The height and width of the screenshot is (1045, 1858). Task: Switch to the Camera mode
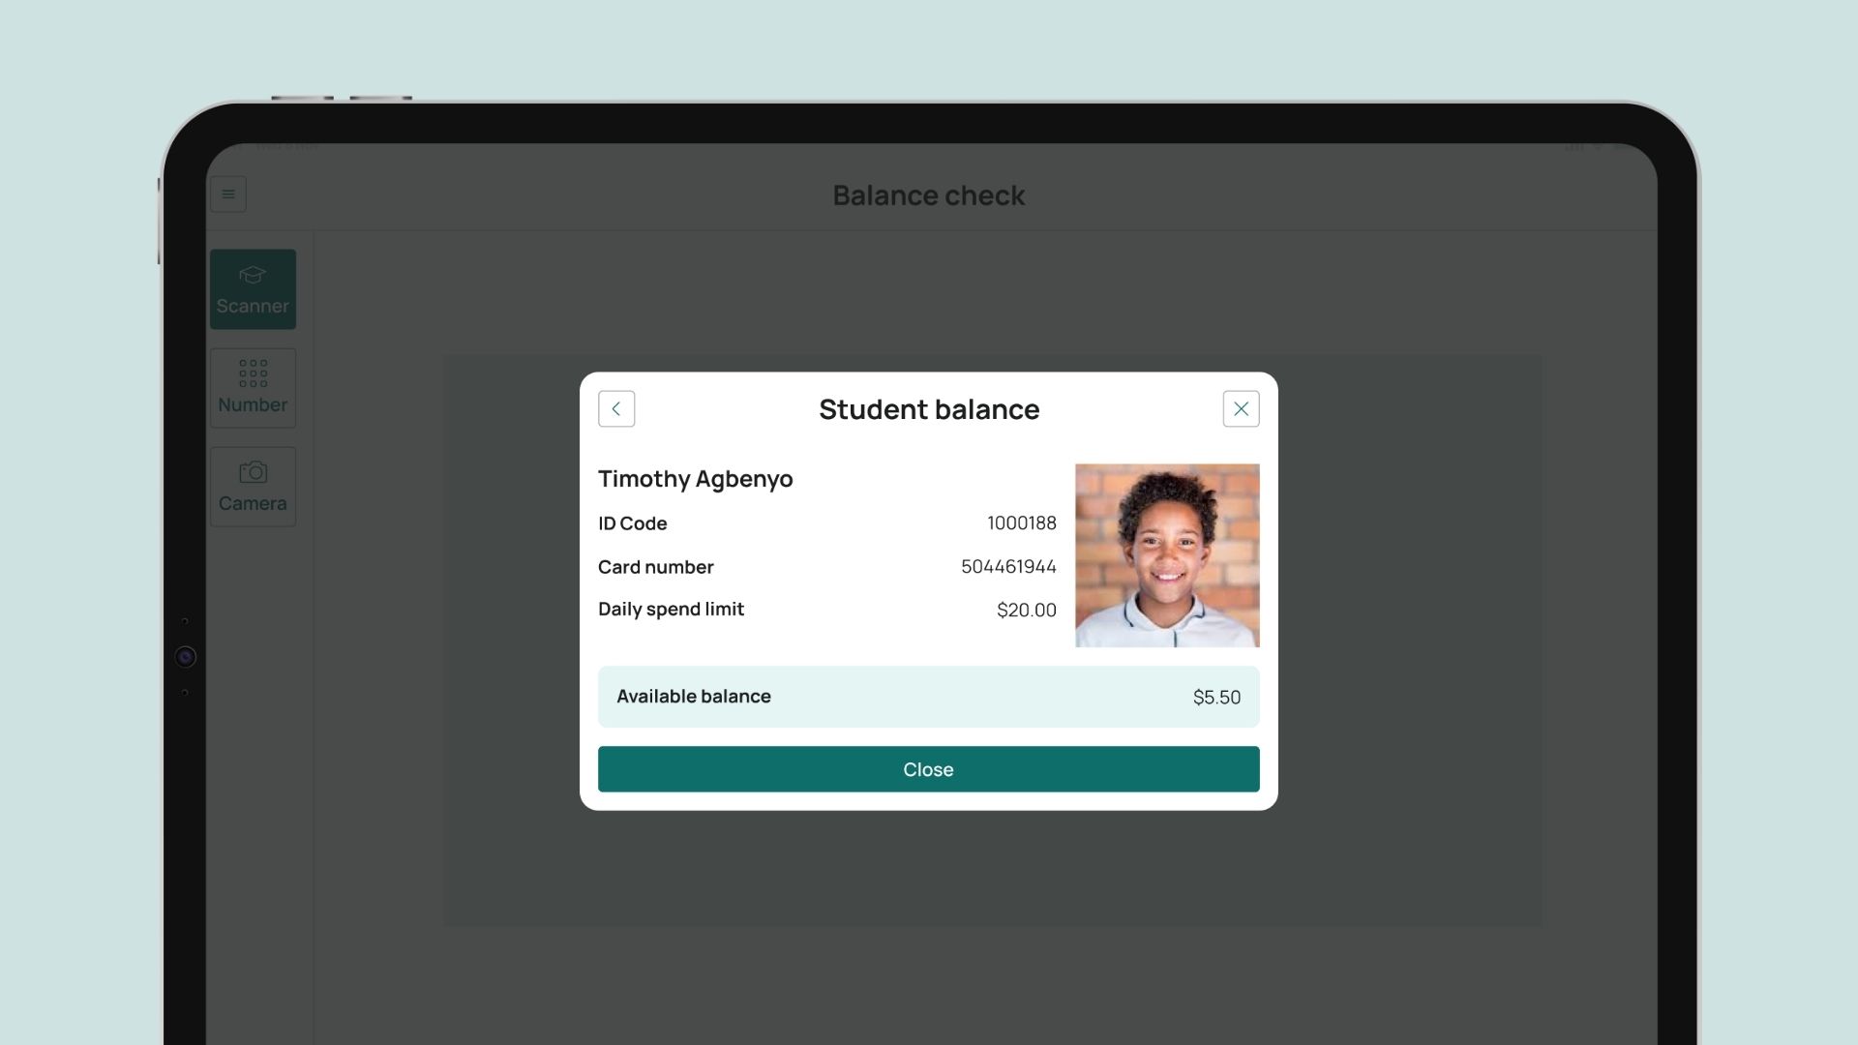click(253, 487)
